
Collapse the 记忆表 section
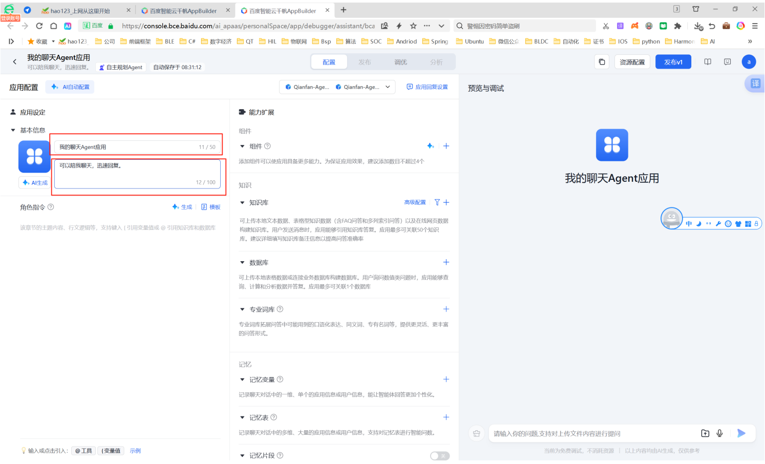tap(242, 417)
